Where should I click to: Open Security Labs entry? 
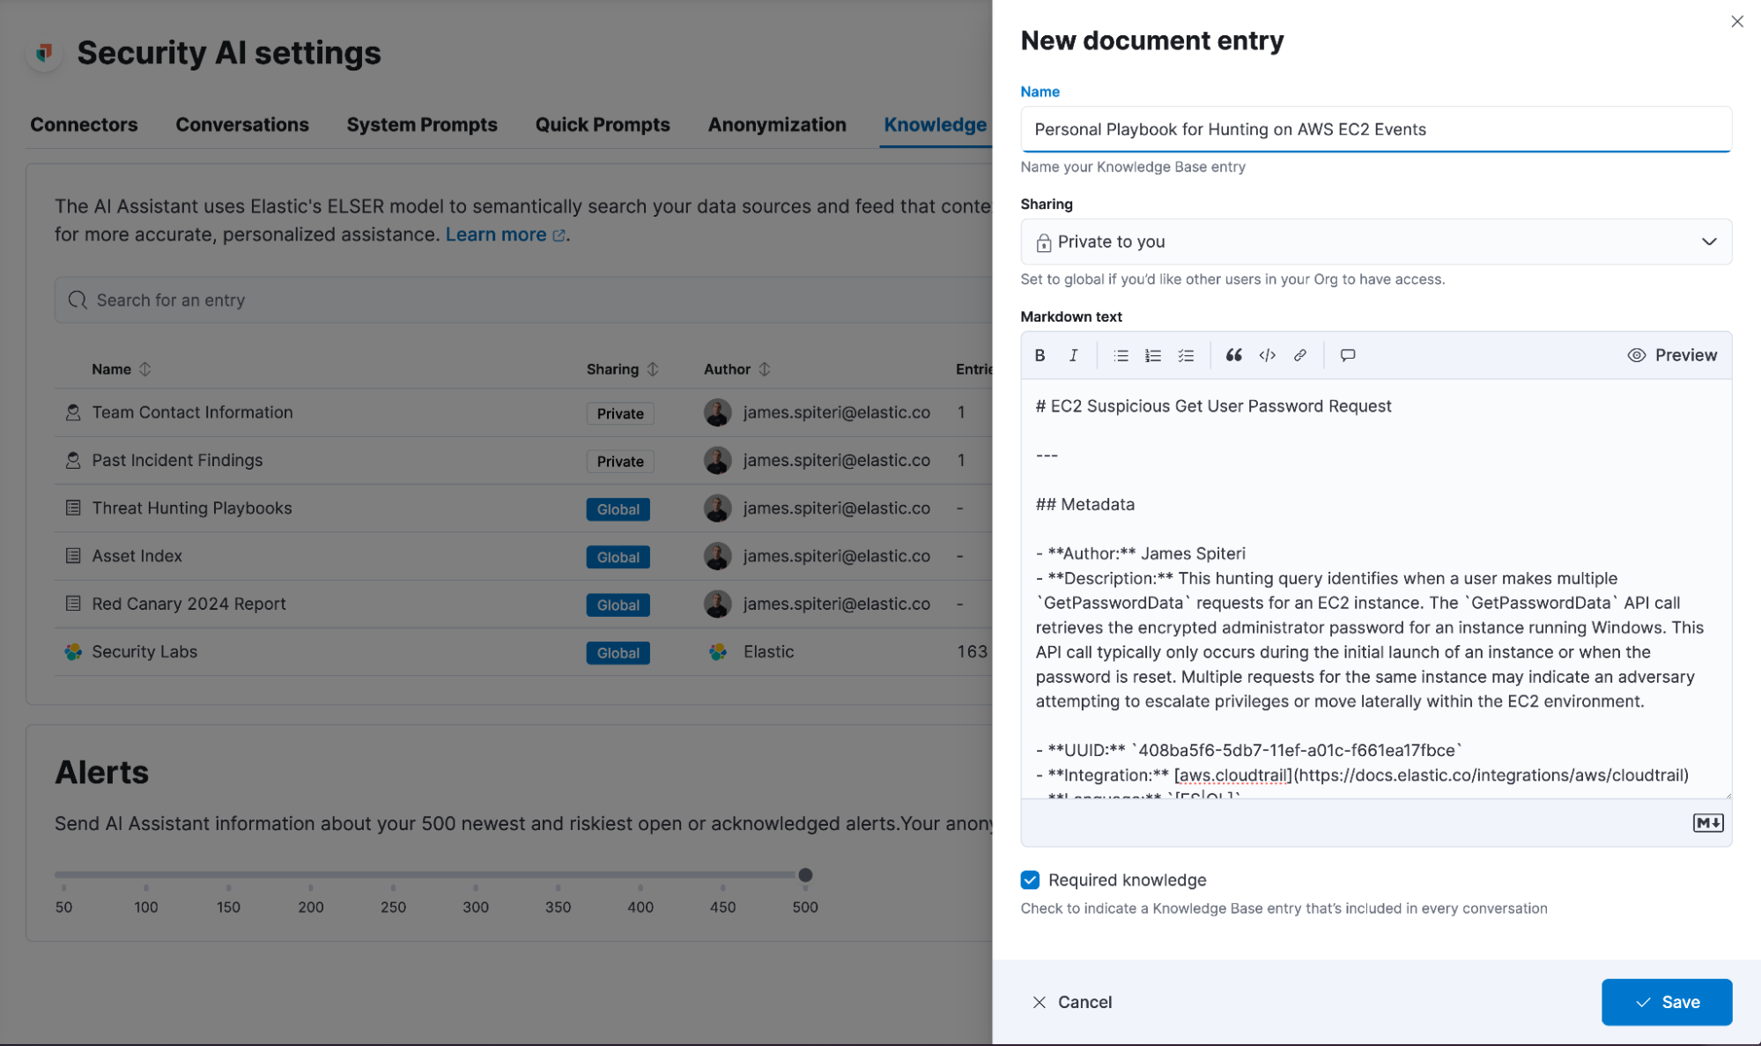pyautogui.click(x=144, y=651)
